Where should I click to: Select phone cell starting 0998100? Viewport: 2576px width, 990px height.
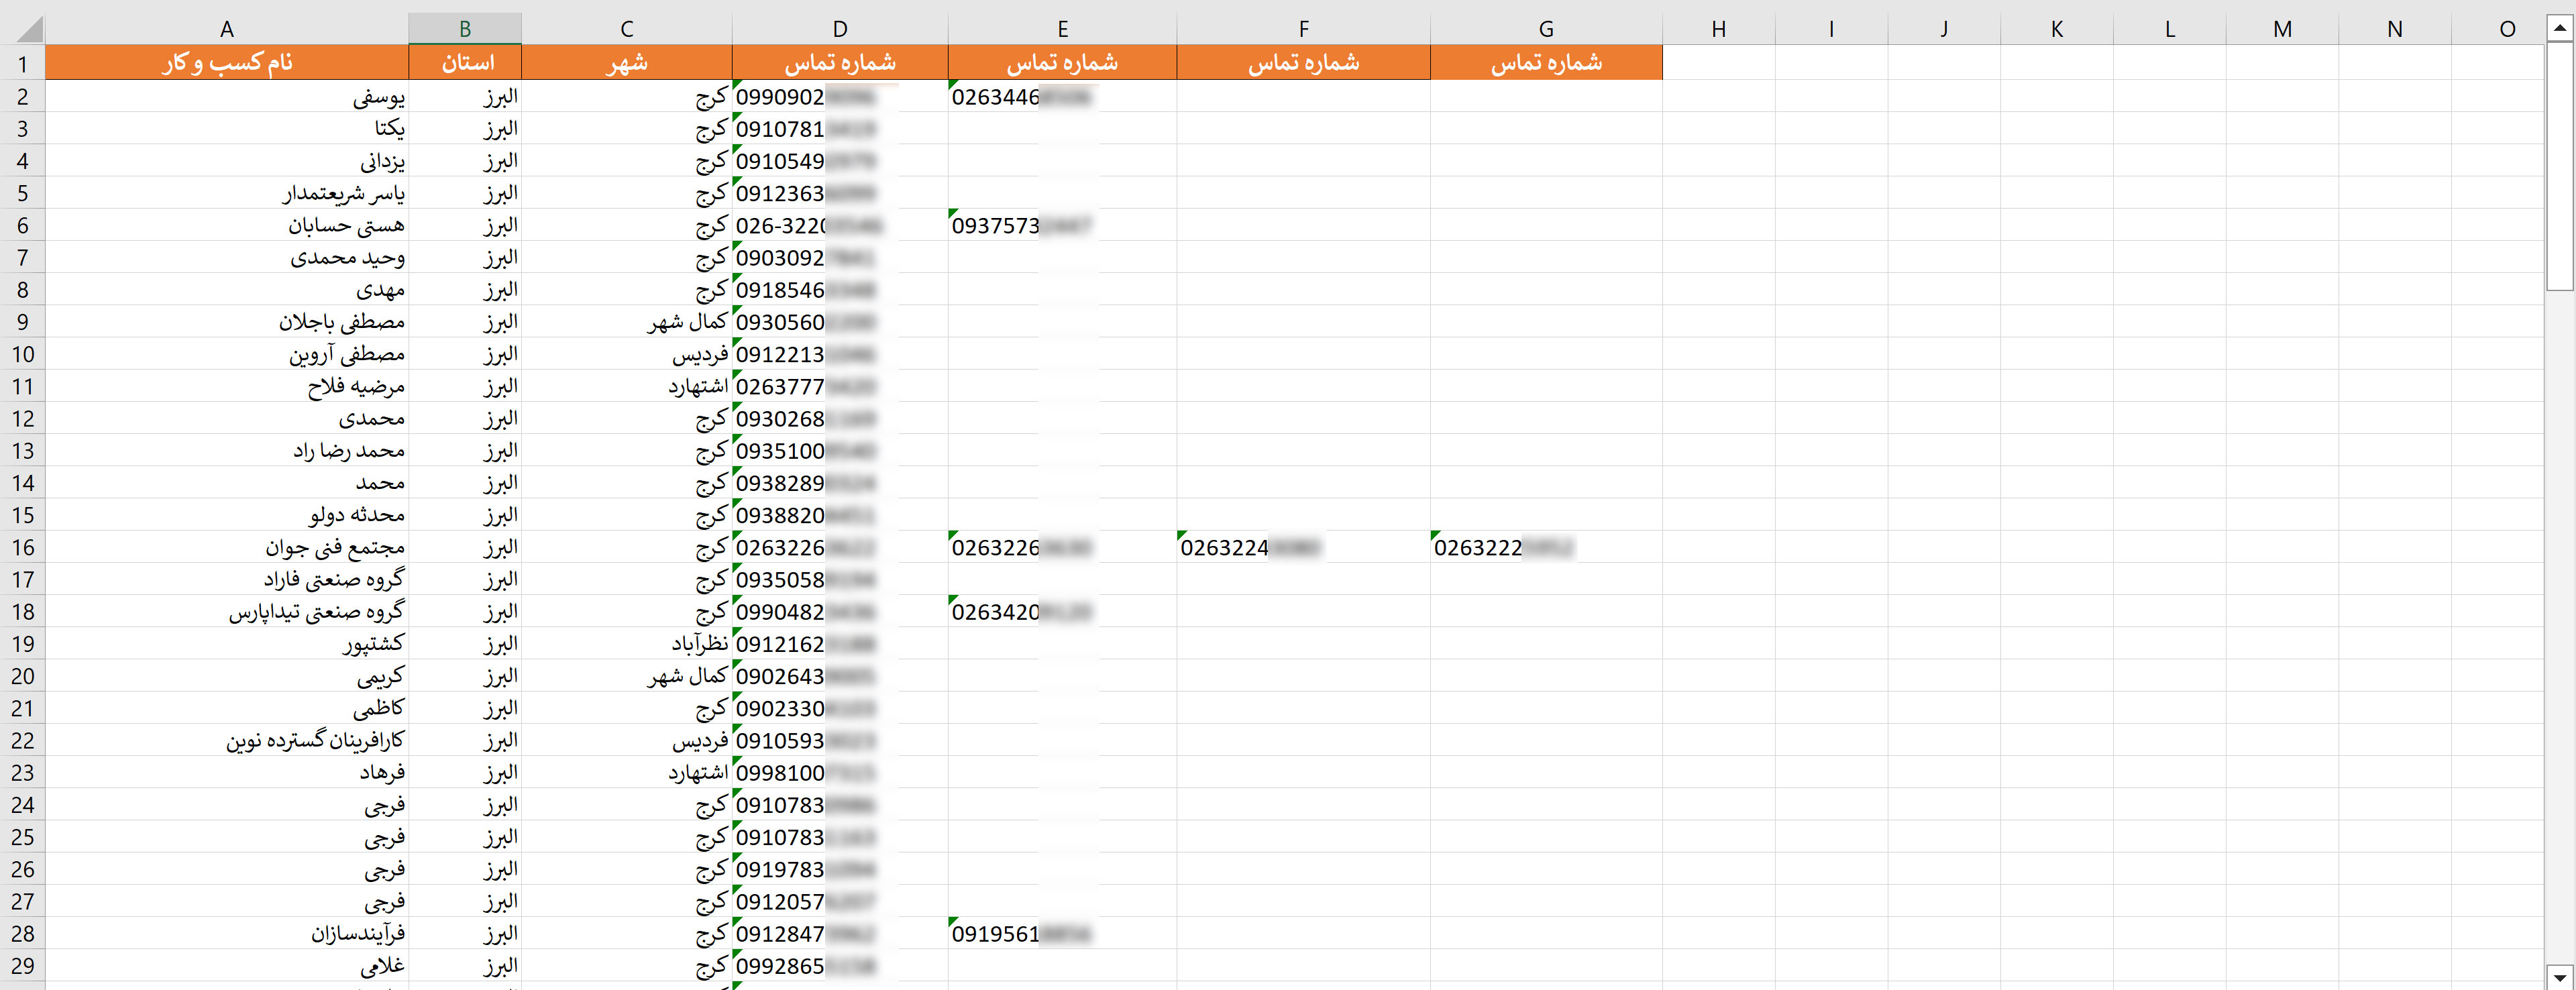click(x=840, y=772)
